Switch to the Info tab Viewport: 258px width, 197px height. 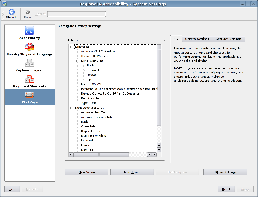coord(176,39)
